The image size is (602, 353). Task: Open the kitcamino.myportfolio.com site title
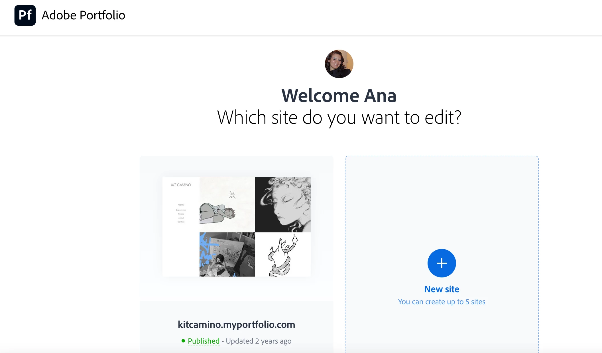click(x=236, y=324)
